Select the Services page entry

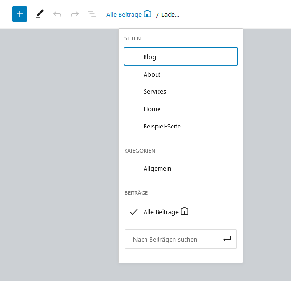(x=181, y=91)
